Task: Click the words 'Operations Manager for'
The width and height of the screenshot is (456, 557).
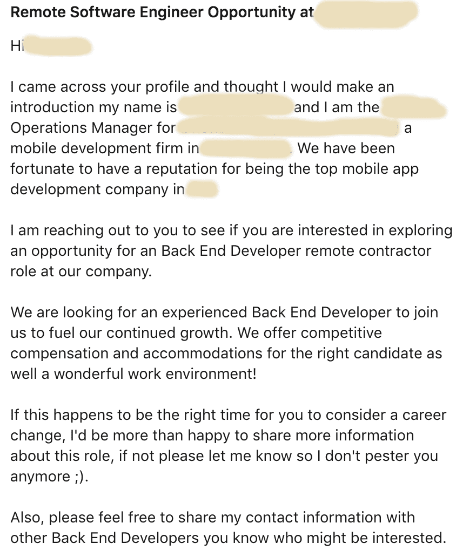Action: click(93, 128)
